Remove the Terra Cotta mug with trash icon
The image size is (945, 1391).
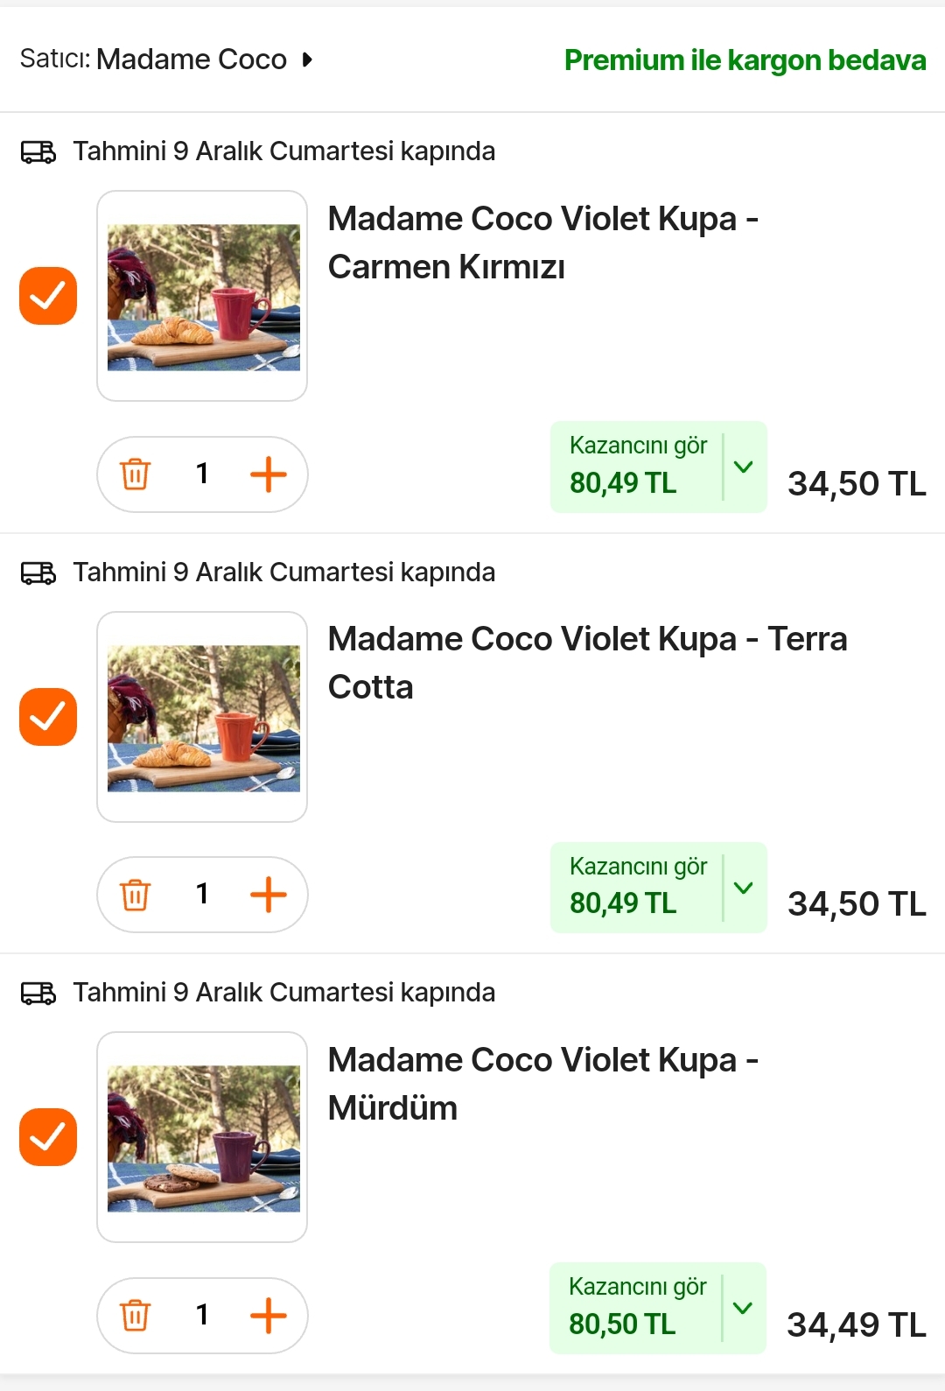[135, 895]
